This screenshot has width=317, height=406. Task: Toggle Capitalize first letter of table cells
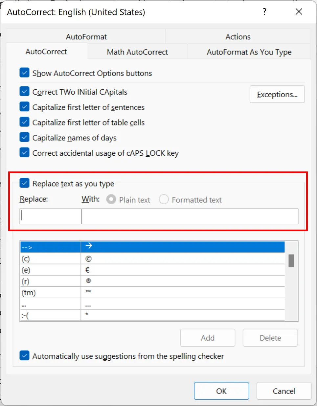tap(25, 122)
